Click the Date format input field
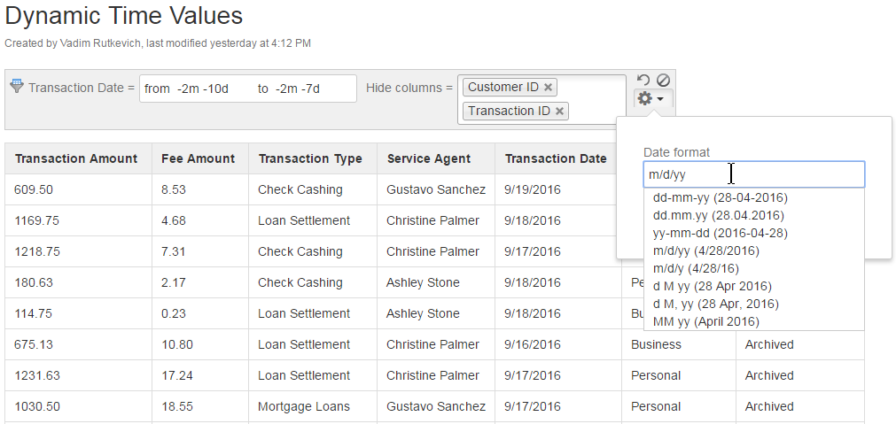This screenshot has width=896, height=424. [x=753, y=174]
